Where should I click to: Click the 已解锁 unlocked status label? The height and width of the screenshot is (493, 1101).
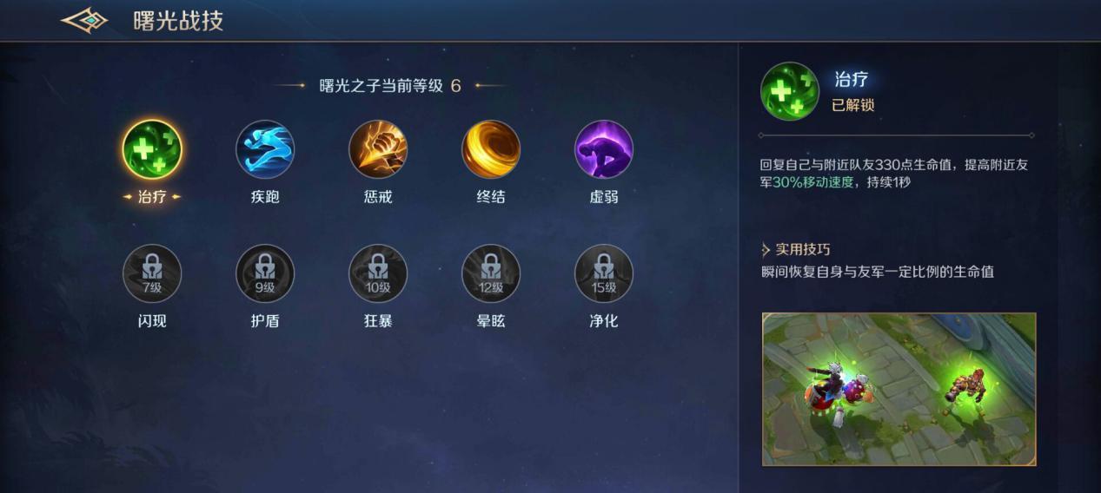click(x=852, y=105)
